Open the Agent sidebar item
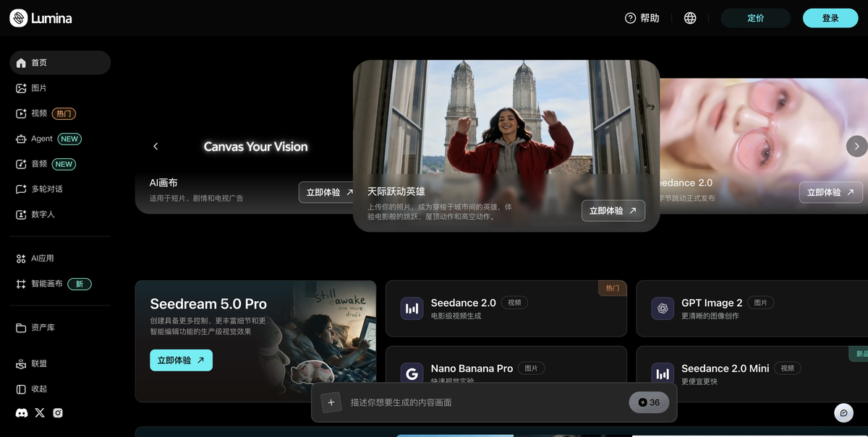 (x=60, y=139)
